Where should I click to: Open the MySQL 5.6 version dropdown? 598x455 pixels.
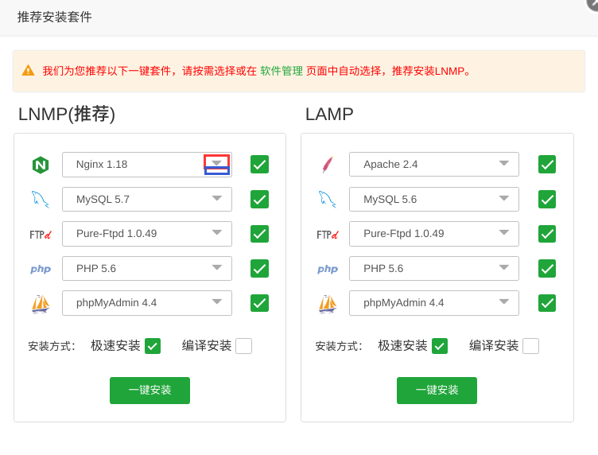(434, 199)
